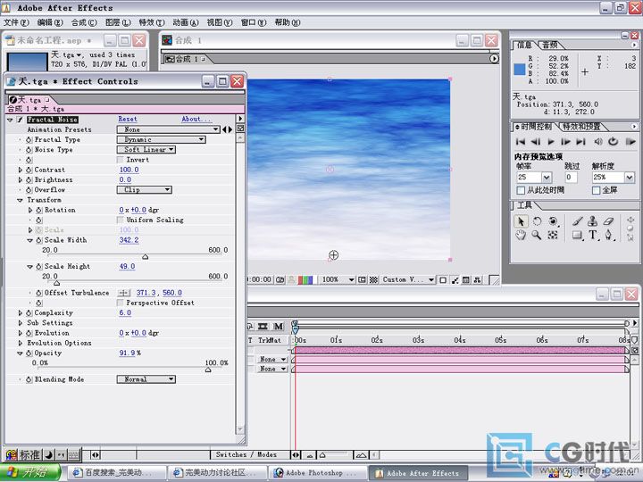Screen dimensions: 643x482
Task: Expand Evolution Options group
Action: [x=20, y=343]
